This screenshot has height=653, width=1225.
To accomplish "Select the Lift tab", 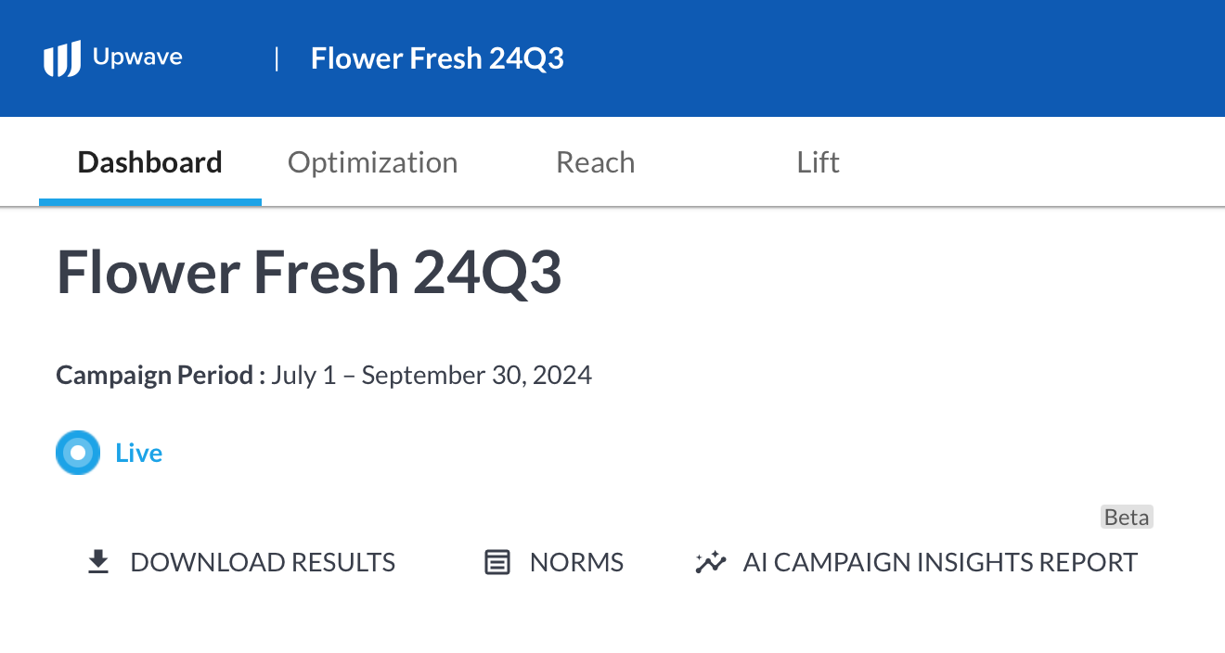I will click(818, 162).
